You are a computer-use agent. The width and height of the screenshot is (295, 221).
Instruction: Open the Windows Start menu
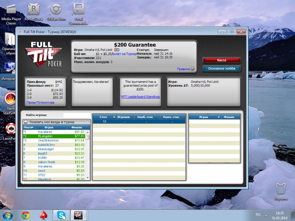coord(8,215)
